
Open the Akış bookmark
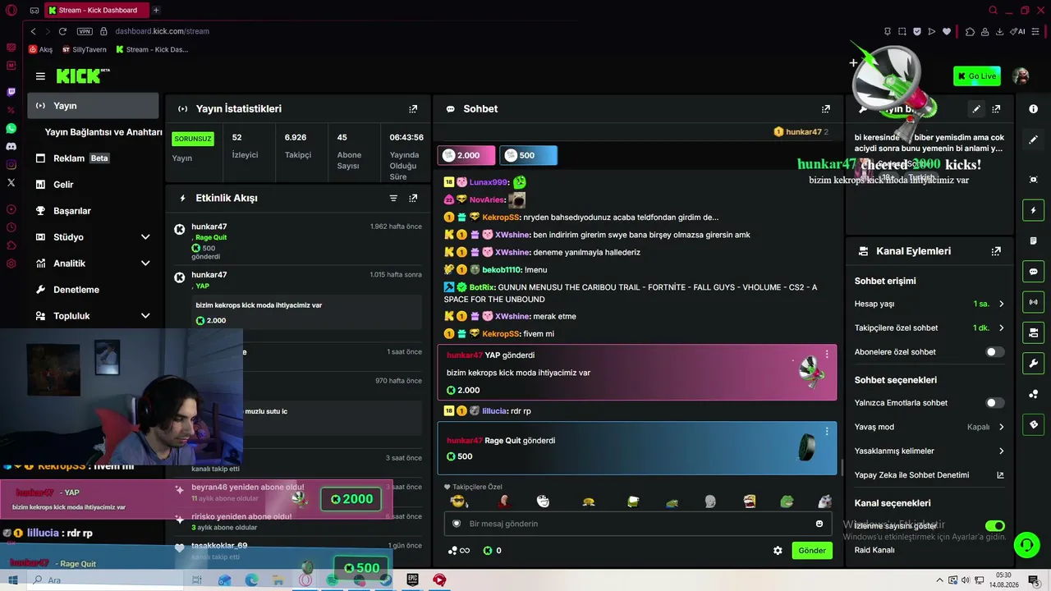click(x=40, y=49)
